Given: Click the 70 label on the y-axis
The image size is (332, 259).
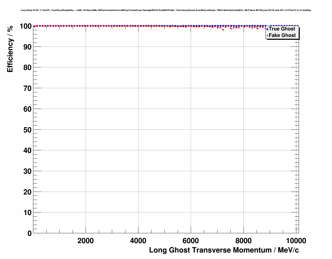Looking at the screenshot, I should pyautogui.click(x=27, y=88).
